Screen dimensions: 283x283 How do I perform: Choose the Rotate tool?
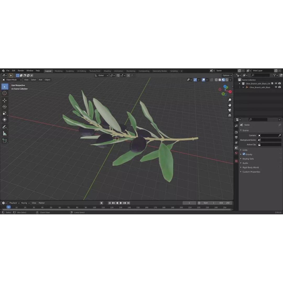click(5, 107)
